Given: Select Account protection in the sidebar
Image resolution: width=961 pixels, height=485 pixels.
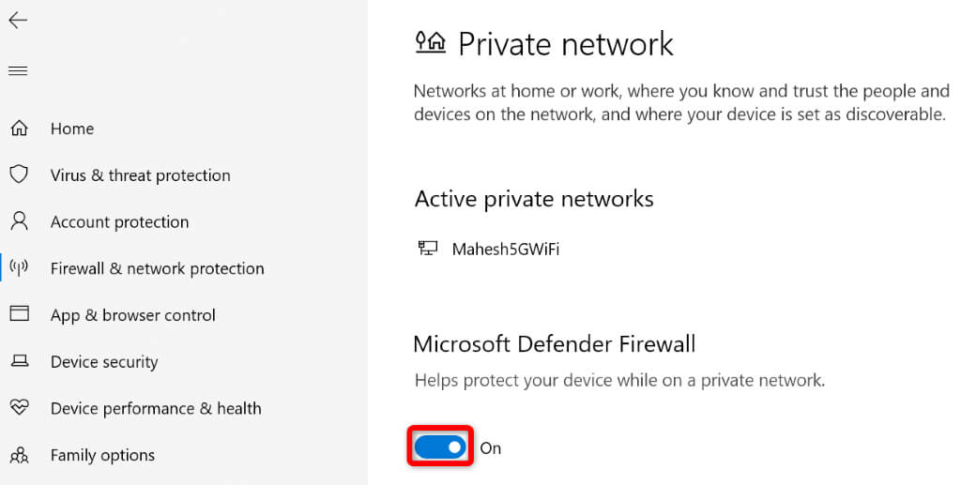Looking at the screenshot, I should point(119,222).
